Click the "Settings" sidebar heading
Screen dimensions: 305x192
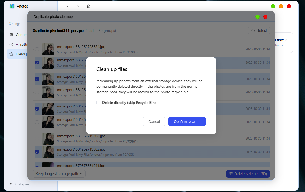[x=15, y=24]
